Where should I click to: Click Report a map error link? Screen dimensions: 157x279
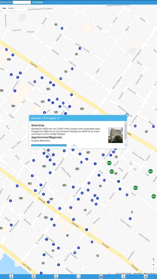point(150,273)
